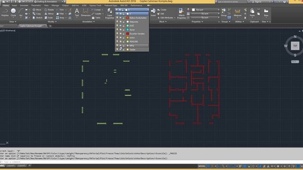This screenshot has height=170, width=303.
Task: Toggle freeze icon for tefriş layer
Action: coord(120,45)
